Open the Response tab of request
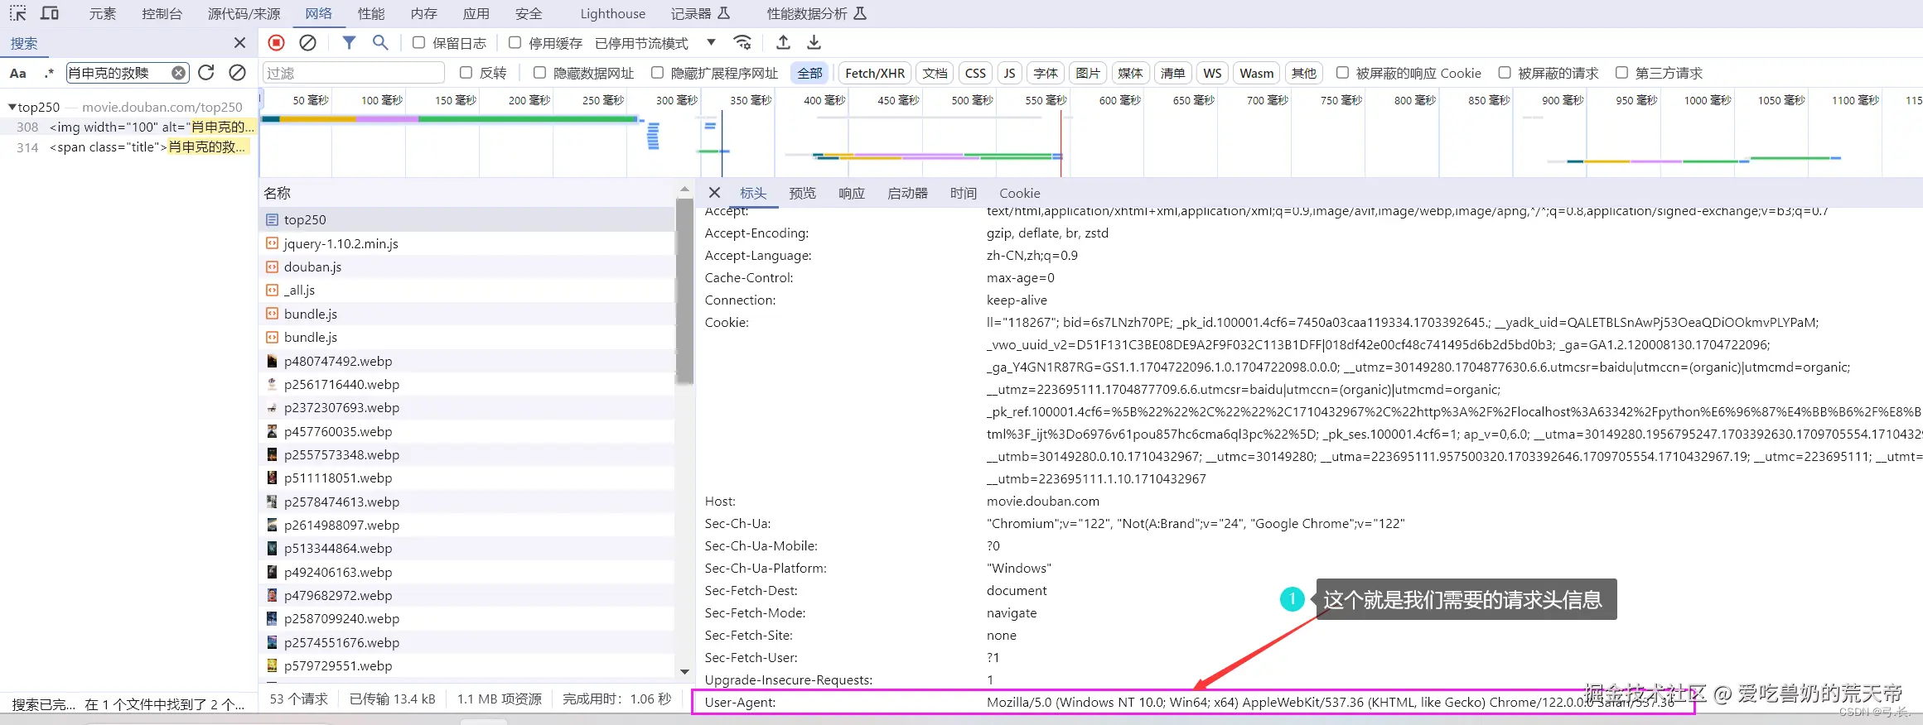Image resolution: width=1923 pixels, height=725 pixels. coord(851,193)
